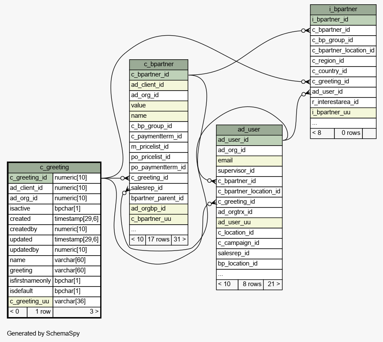
Task: Select c_bpartner_id primary key in c_bpartner
Action: tap(159, 75)
